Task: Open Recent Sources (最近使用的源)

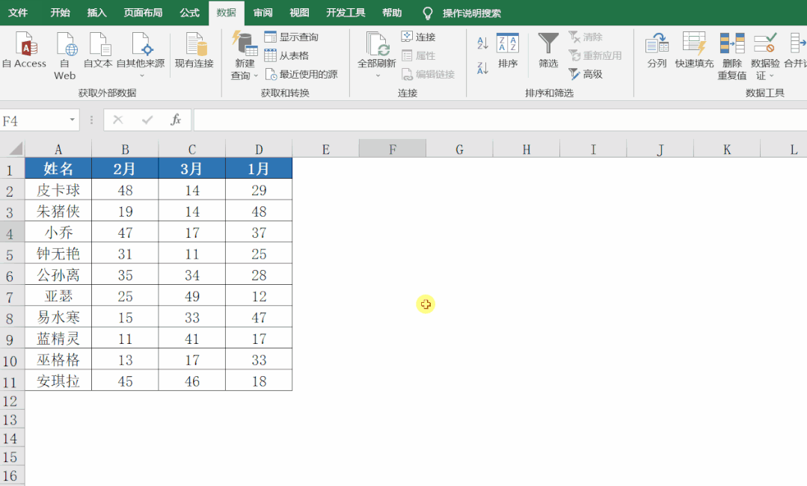Action: pyautogui.click(x=301, y=74)
